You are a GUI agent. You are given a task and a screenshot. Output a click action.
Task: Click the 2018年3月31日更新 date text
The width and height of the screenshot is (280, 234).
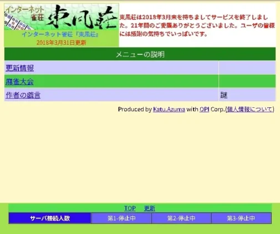(62, 43)
